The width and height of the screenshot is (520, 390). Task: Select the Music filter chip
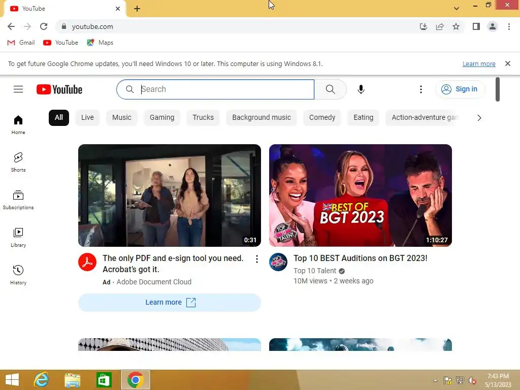(122, 118)
